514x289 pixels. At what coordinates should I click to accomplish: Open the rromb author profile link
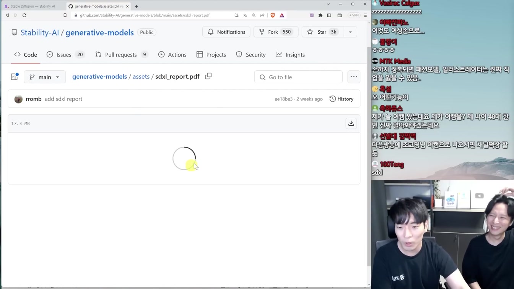[33, 99]
